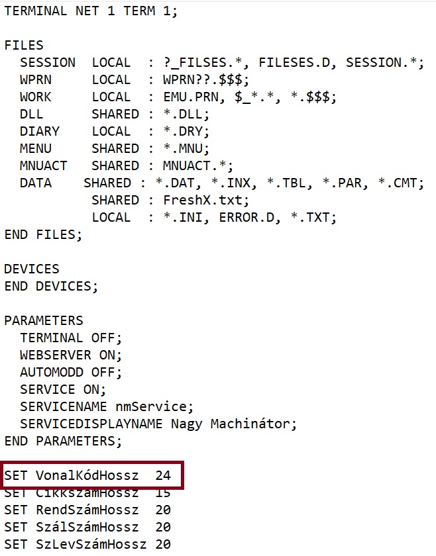Click the FILES section header
The image size is (436, 556).
(24, 46)
